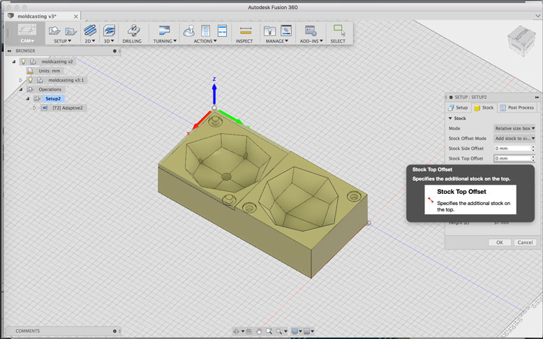Image resolution: width=543 pixels, height=339 pixels.
Task: Cancel the Setup2 dialog
Action: point(525,242)
